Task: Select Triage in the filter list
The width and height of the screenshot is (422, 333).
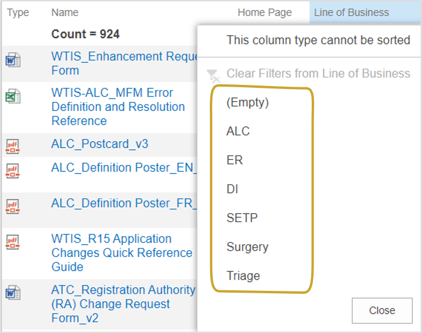Action: click(x=243, y=276)
